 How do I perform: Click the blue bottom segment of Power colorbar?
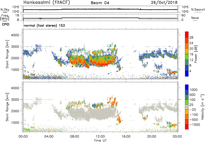click(187, 74)
